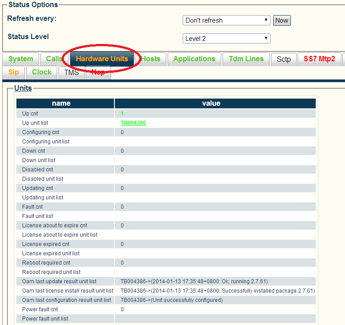This screenshot has height=325, width=345.
Task: Click the 'name' column header
Action: [x=65, y=103]
